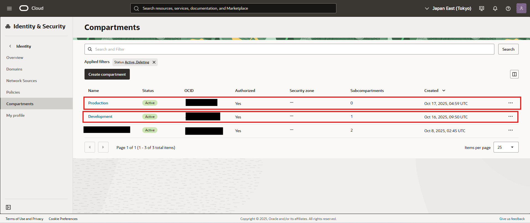
Task: Focus the Search and Filter field
Action: 289,49
